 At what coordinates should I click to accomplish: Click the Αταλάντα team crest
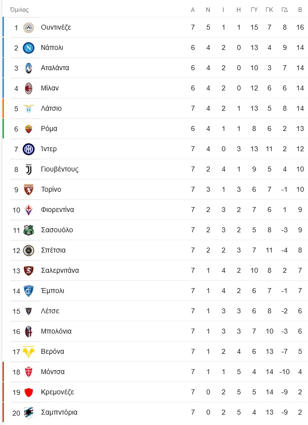coord(29,68)
